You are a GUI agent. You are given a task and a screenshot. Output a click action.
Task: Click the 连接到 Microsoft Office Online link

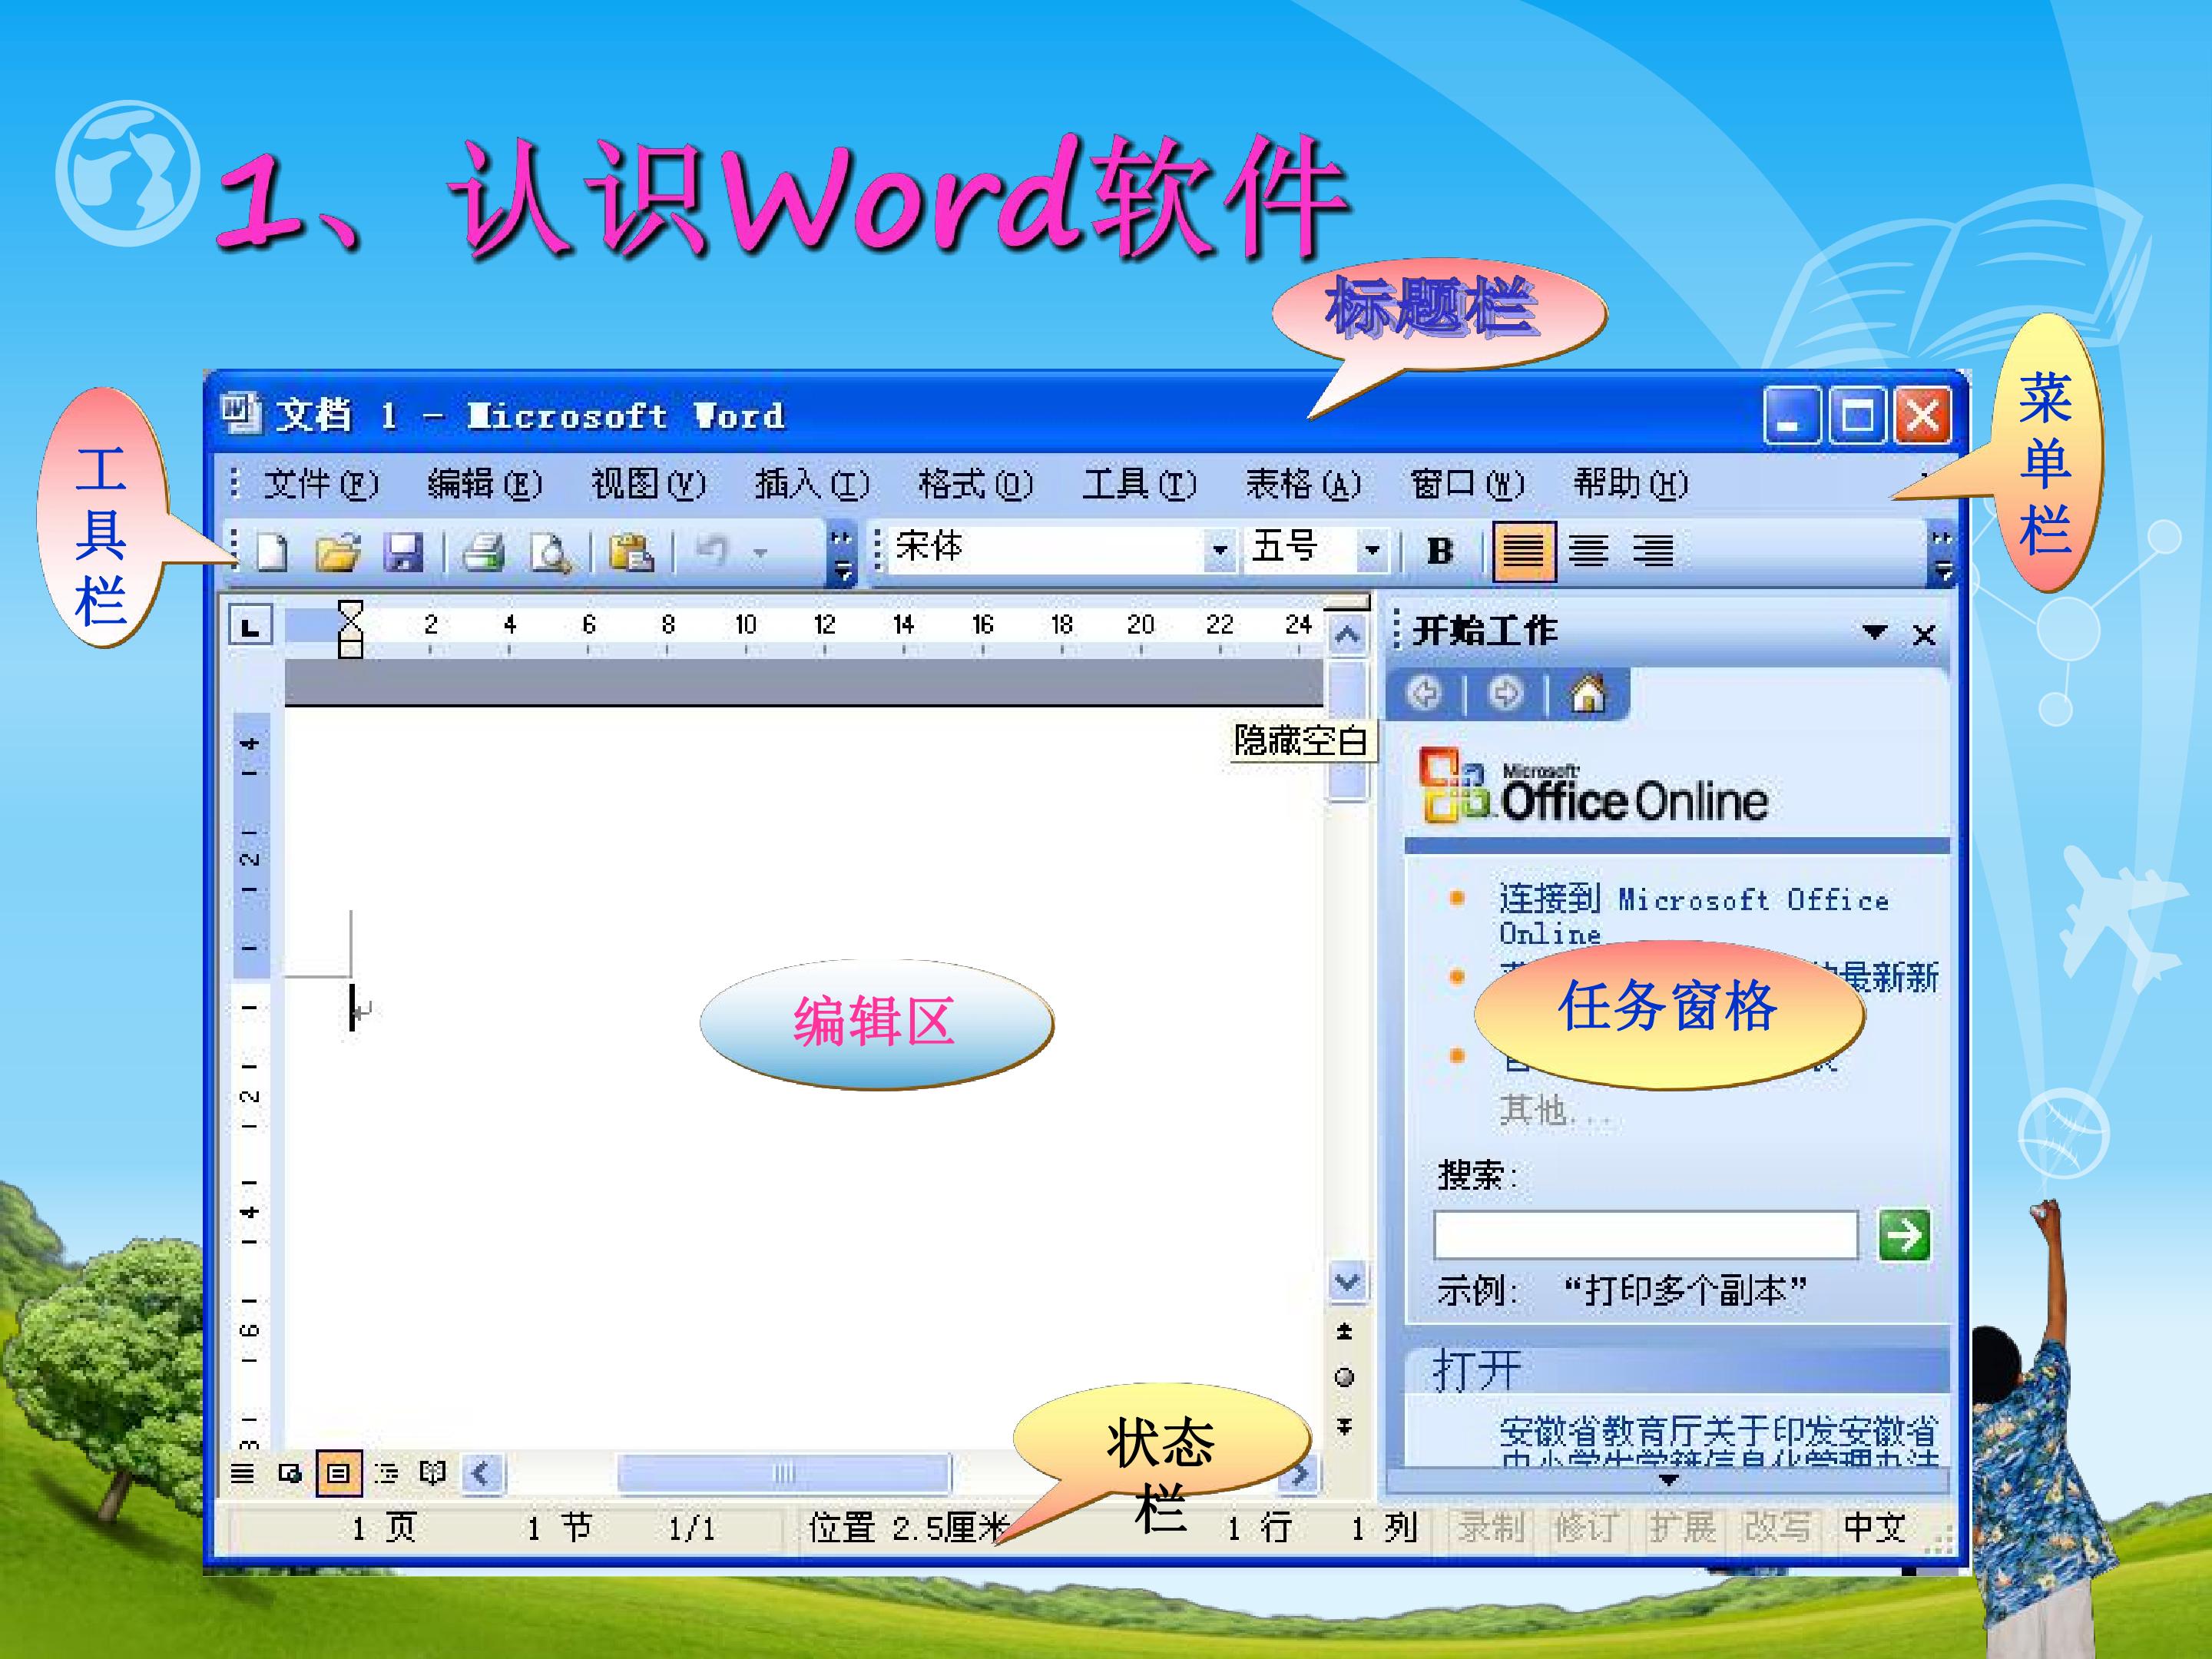[1693, 915]
